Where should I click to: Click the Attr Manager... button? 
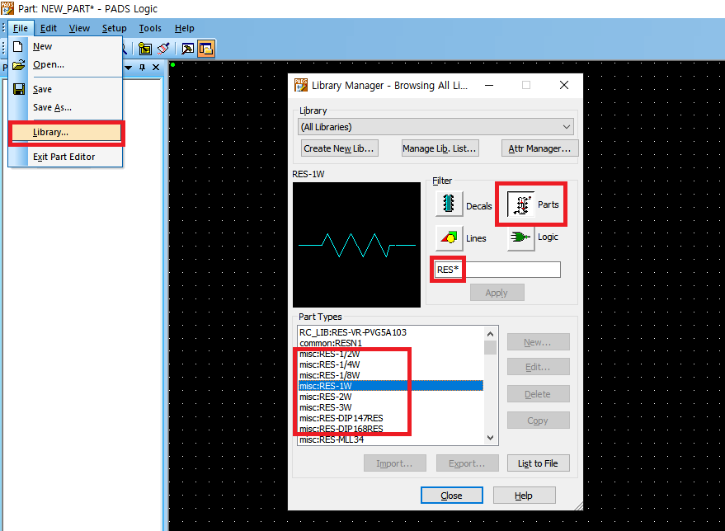(x=539, y=148)
